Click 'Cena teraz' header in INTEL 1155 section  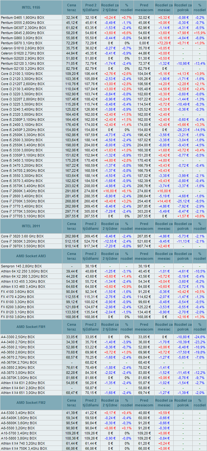point(72,7)
